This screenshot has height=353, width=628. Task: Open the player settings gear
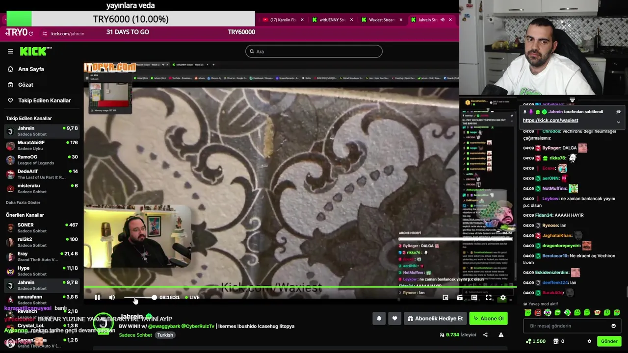(503, 297)
